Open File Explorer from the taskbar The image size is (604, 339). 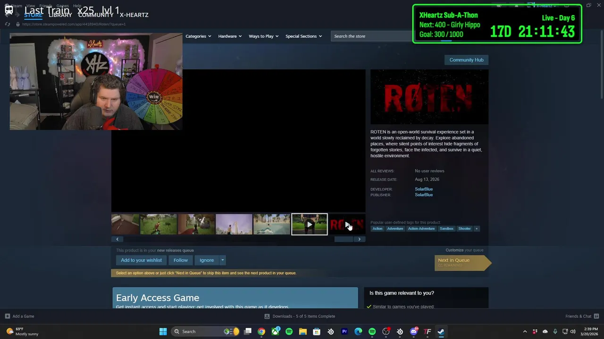click(x=303, y=331)
